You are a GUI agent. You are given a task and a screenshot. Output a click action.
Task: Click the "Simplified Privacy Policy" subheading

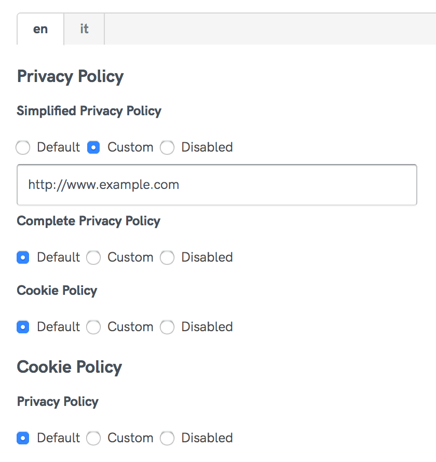pyautogui.click(x=89, y=111)
